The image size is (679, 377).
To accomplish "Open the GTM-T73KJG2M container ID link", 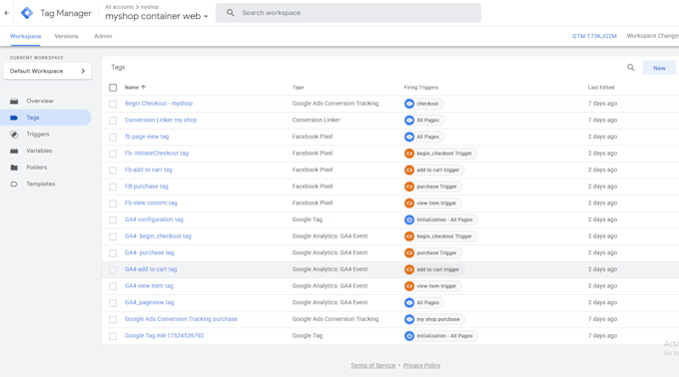I will [594, 36].
